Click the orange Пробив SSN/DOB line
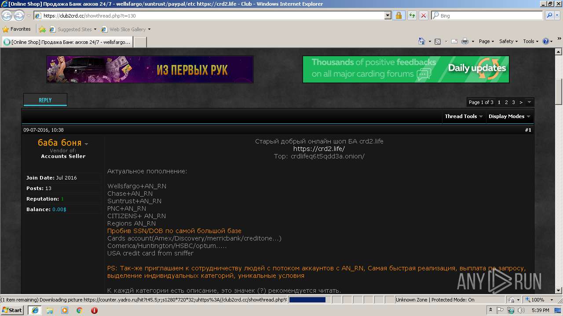The image size is (563, 316). [174, 231]
